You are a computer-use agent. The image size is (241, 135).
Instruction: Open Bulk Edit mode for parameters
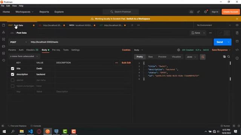tap(126, 63)
